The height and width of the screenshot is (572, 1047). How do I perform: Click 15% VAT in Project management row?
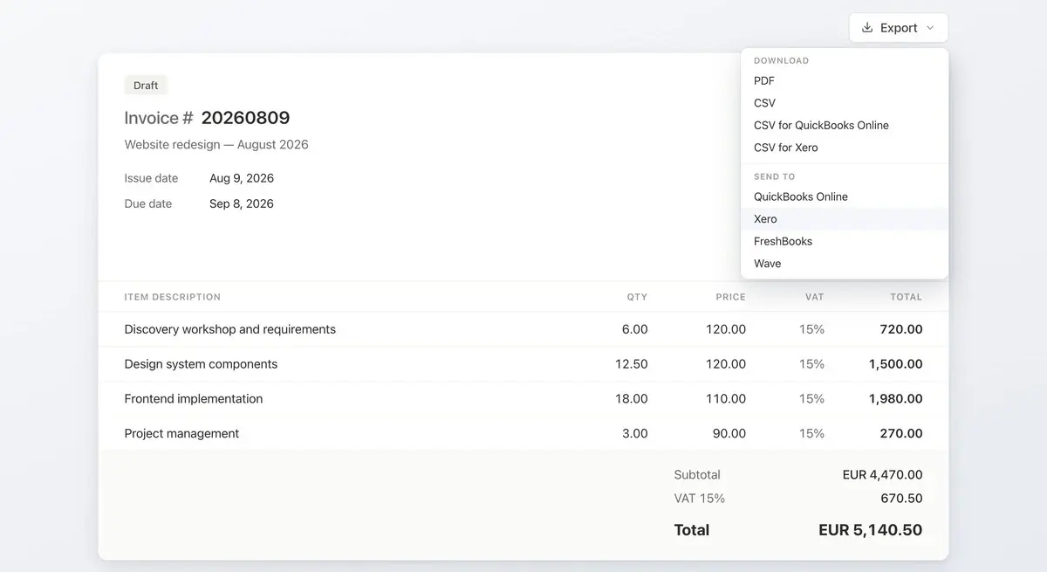[x=812, y=433]
